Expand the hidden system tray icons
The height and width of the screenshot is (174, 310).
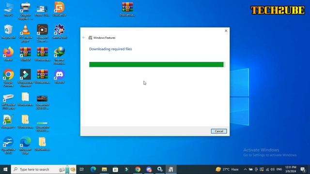pyautogui.click(x=245, y=169)
